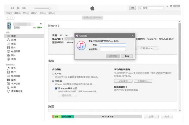This screenshot has width=189, height=125.
Task: Click the 应用 apply button at bottom
Action: [151, 116]
